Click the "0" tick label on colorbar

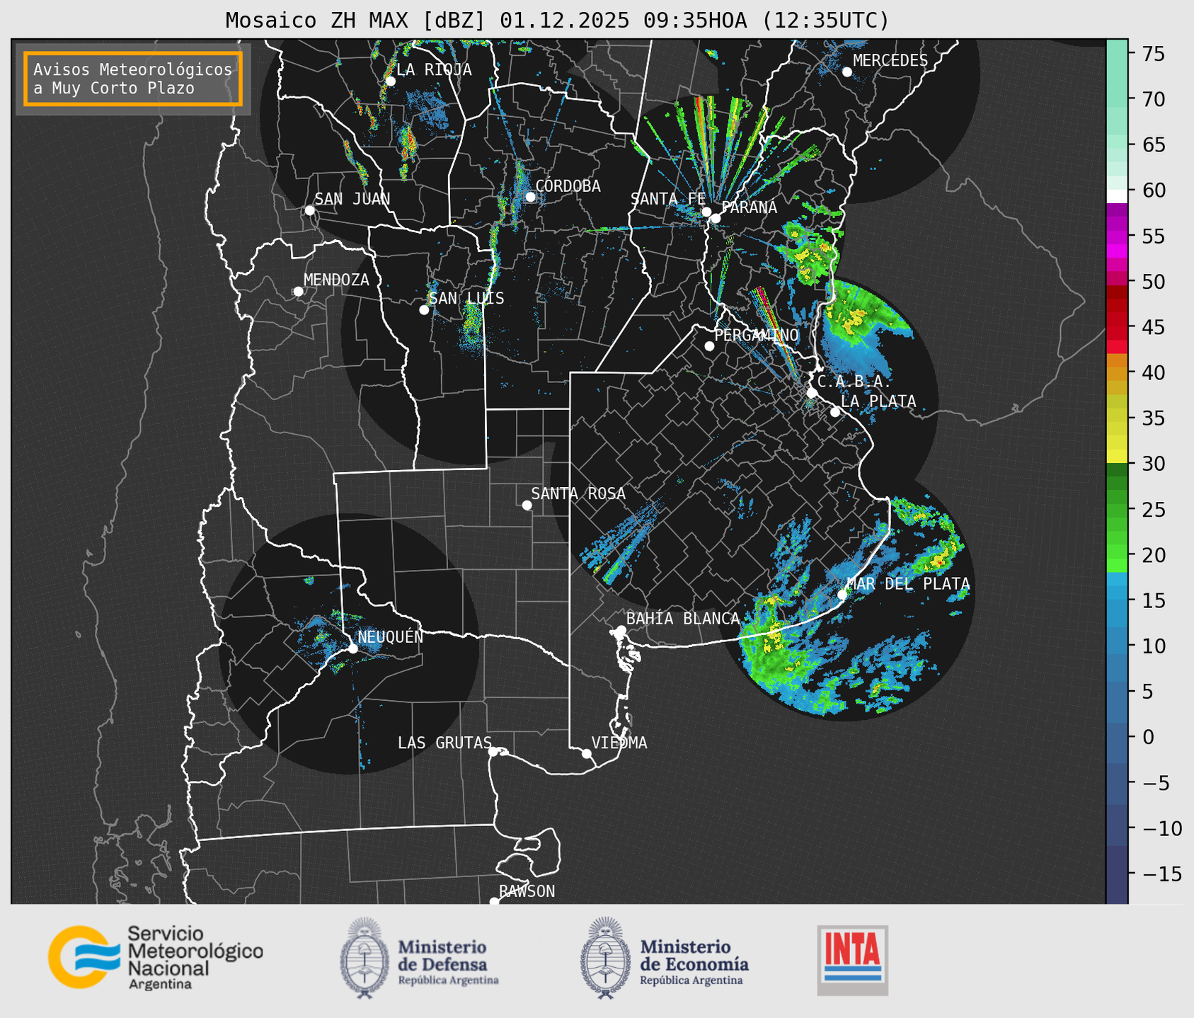(1147, 737)
